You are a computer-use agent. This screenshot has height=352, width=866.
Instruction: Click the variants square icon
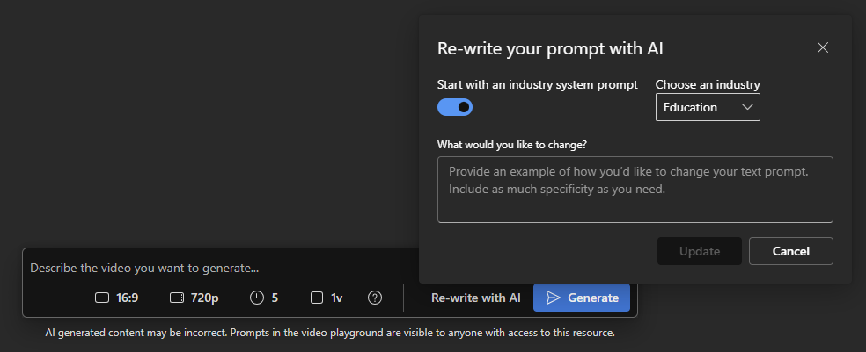pyautogui.click(x=318, y=298)
